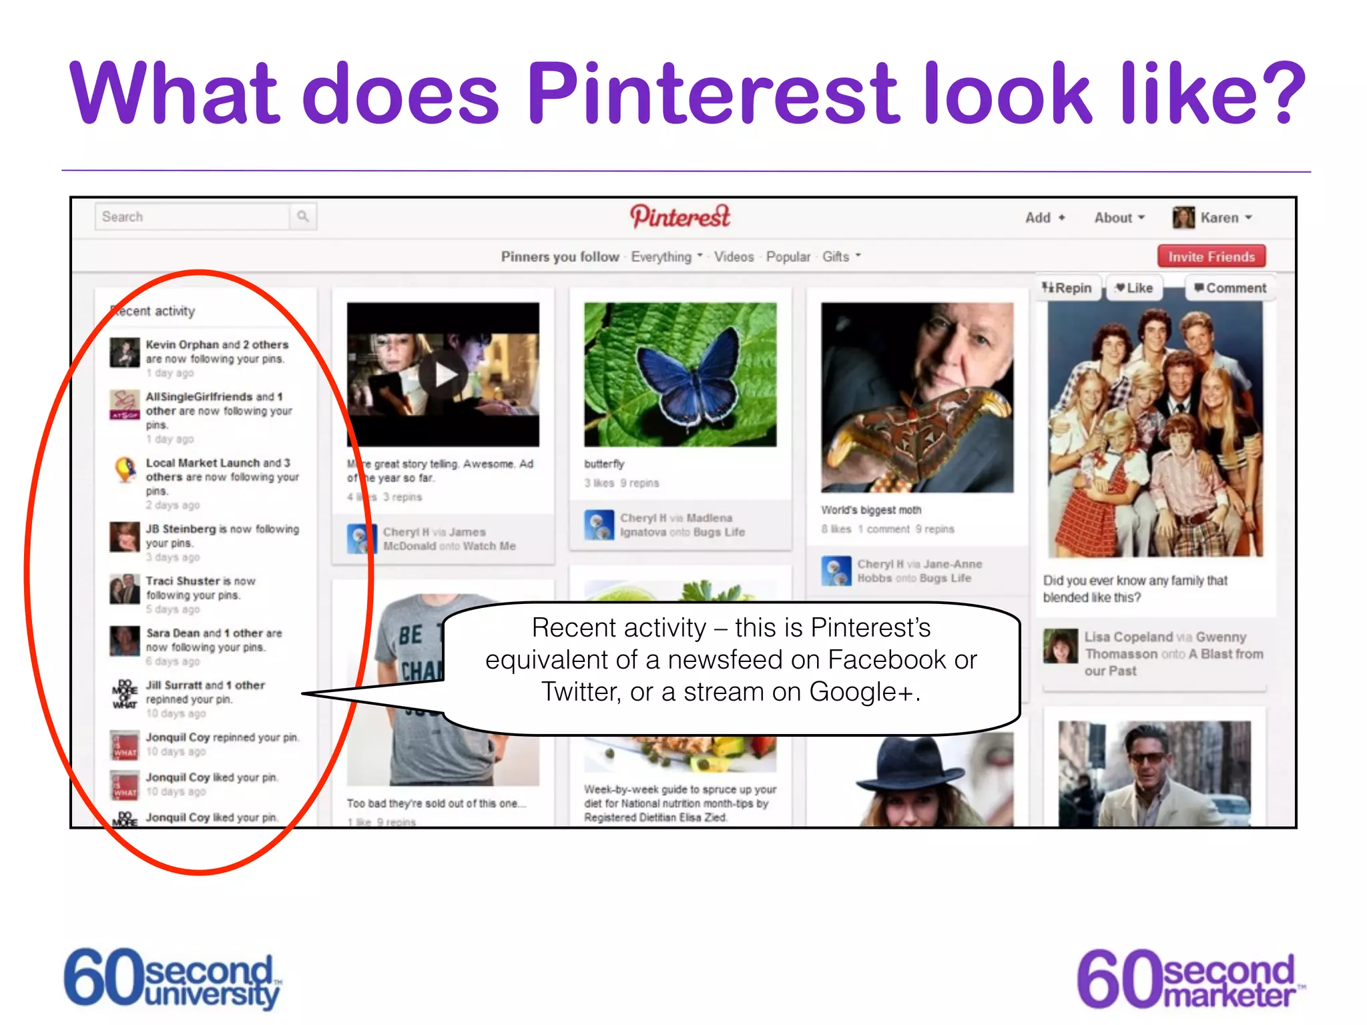Click Cheryl H avatar under moth pin
Image resolution: width=1367 pixels, height=1025 pixels.
pyautogui.click(x=836, y=571)
